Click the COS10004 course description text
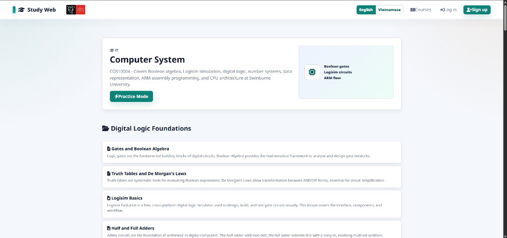Viewport: 507px width, 238px height. 201,78
